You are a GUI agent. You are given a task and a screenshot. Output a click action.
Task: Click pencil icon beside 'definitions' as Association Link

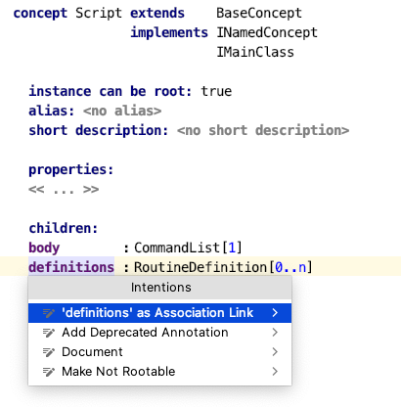(49, 313)
